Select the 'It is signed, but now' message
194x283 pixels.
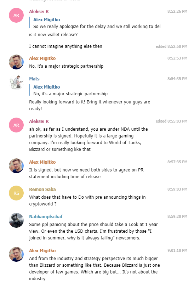tap(86, 173)
